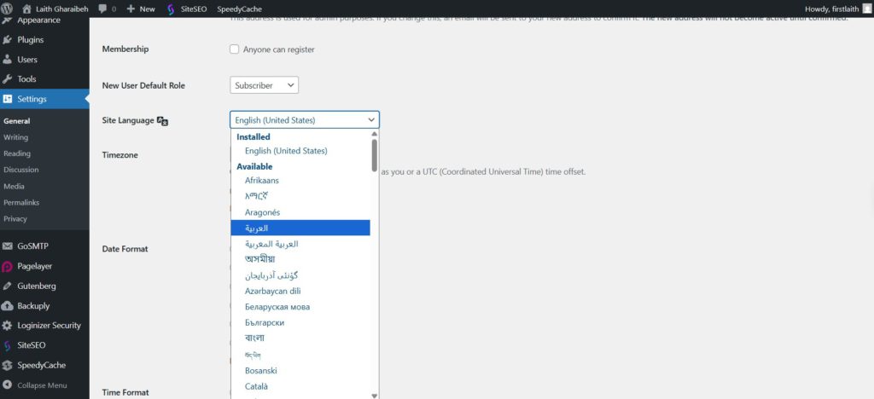Click the SiteSEO icon in the top bar

[x=172, y=9]
